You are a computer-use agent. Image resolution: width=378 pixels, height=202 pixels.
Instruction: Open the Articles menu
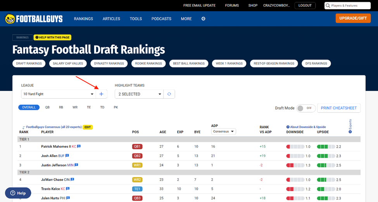click(x=111, y=19)
